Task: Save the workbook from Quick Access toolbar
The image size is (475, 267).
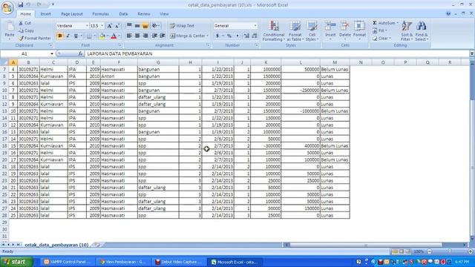Action: tap(20, 4)
